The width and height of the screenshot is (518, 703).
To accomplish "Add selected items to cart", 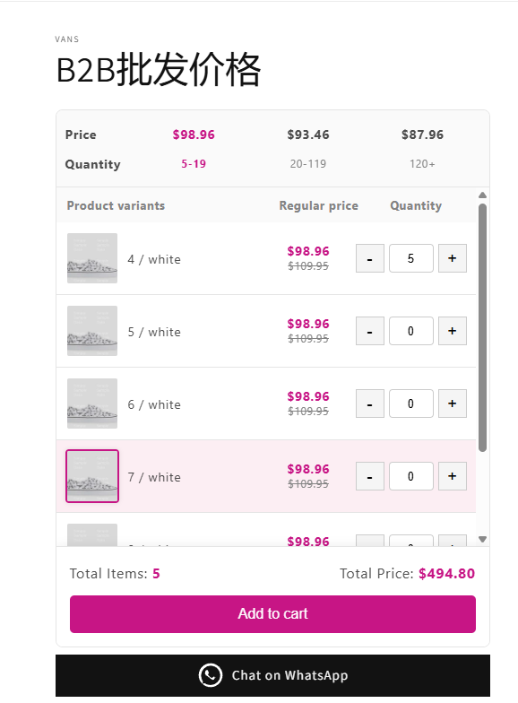I will point(272,614).
